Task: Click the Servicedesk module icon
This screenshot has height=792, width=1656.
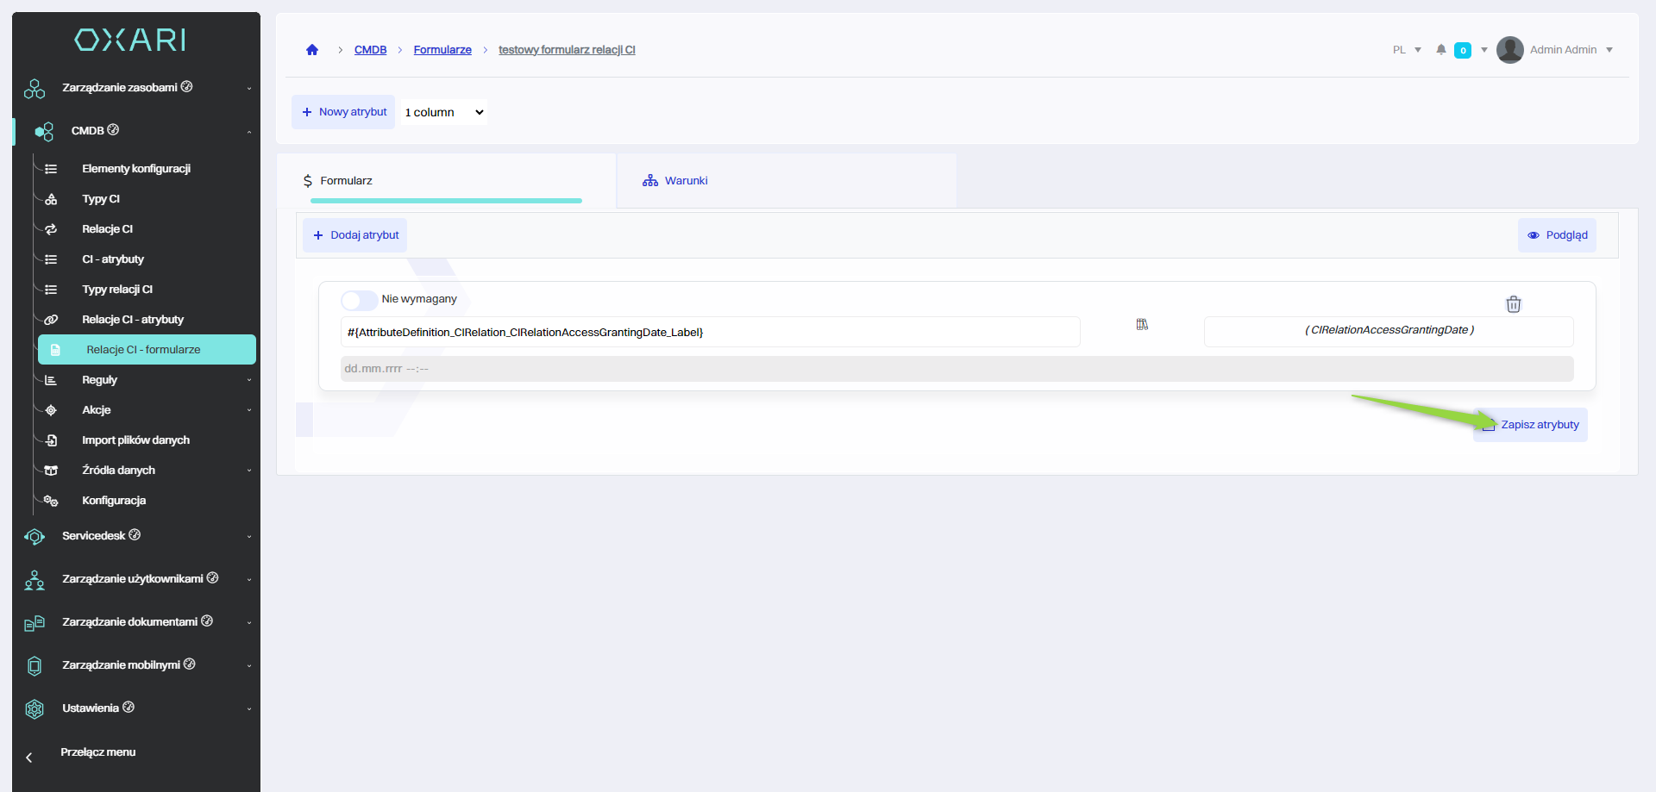Action: [x=34, y=536]
